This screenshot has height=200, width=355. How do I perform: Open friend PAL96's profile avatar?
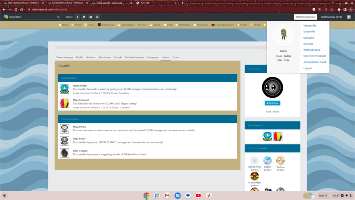tap(268, 160)
